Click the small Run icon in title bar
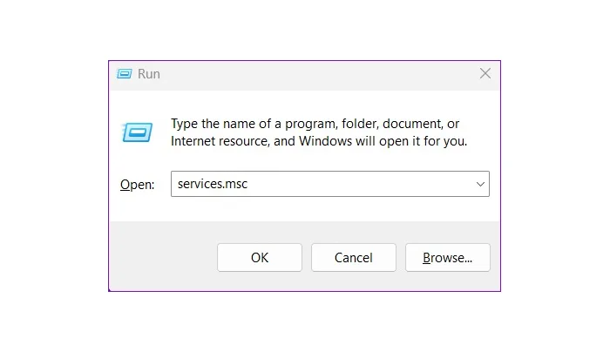This screenshot has width=610, height=352. [125, 74]
